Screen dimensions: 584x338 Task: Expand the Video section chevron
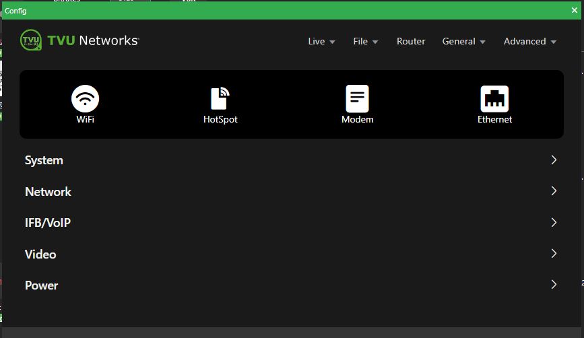[x=554, y=253]
